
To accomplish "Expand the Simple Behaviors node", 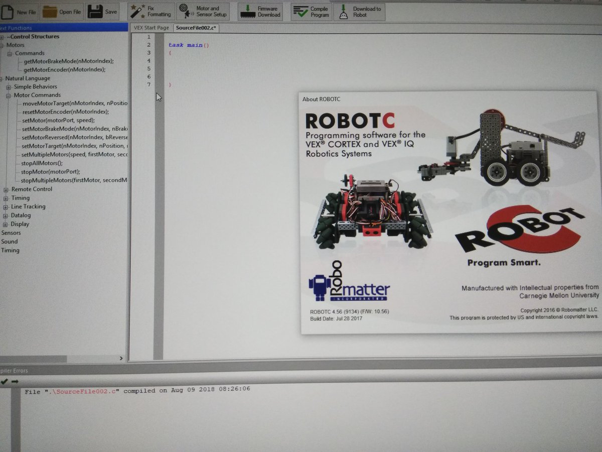I will 9,87.
